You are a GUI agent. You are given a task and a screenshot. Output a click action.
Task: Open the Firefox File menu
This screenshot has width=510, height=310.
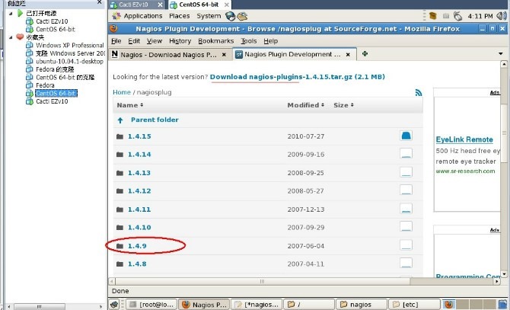pos(116,41)
